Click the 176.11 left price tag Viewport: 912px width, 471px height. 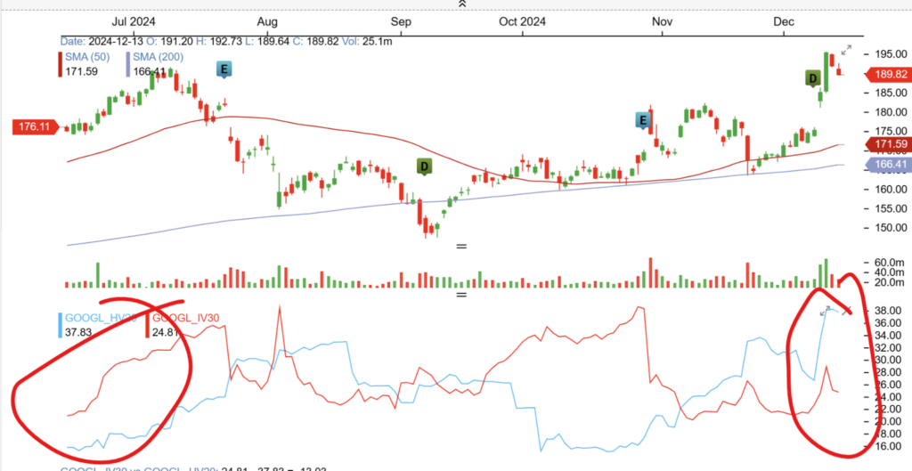pyautogui.click(x=36, y=126)
